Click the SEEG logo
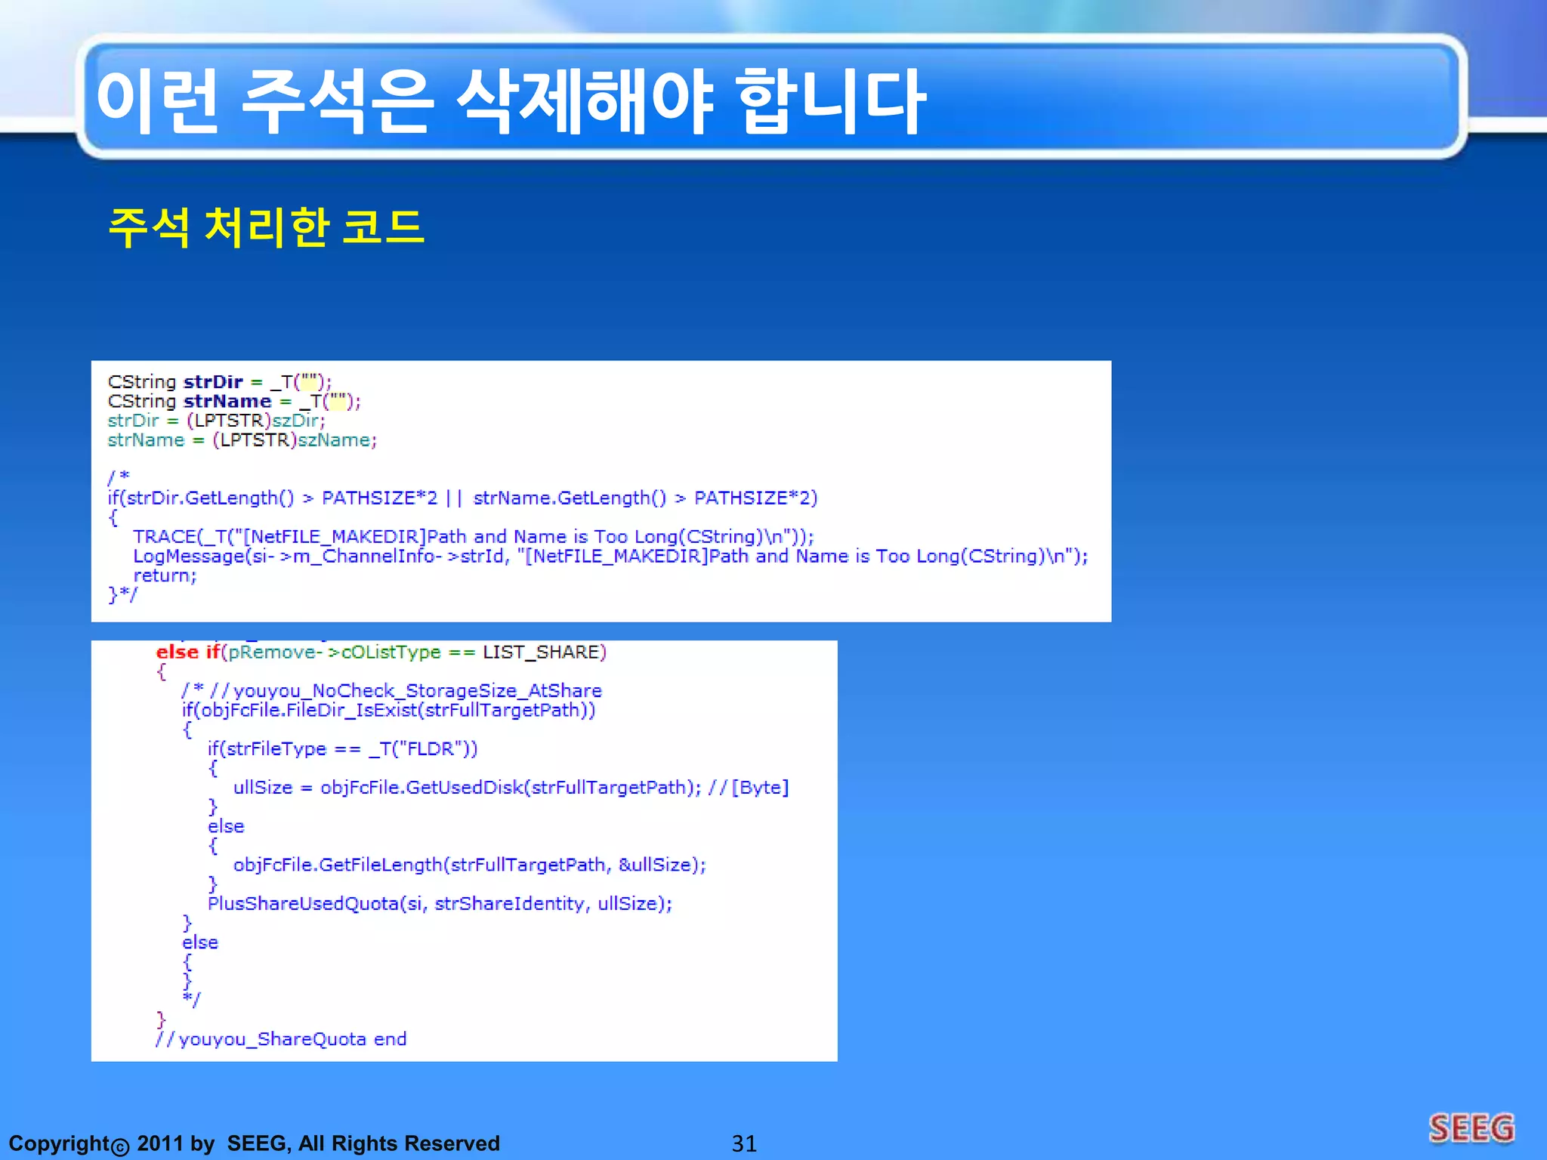 pos(1471,1129)
